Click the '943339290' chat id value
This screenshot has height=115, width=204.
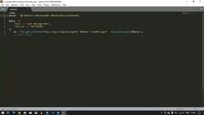coord(37,27)
